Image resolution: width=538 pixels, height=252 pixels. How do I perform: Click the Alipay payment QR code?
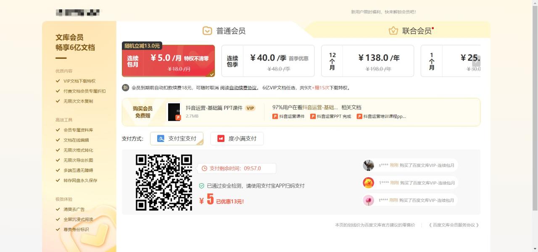click(x=164, y=182)
